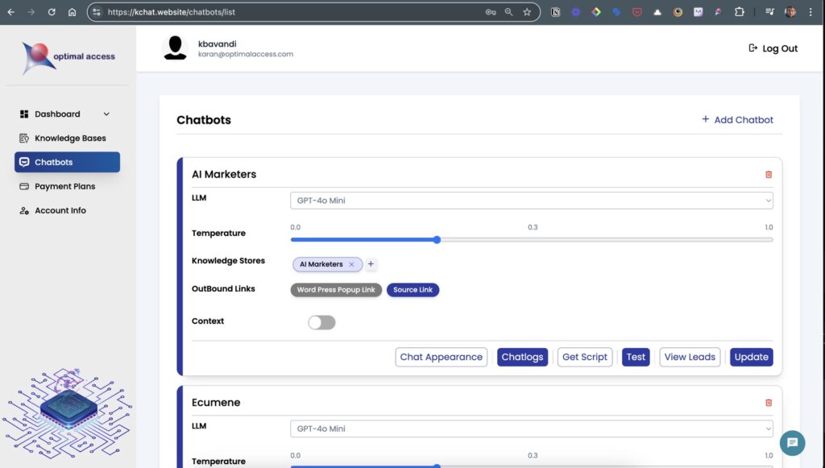Open the AI Marketers LLM dropdown

pos(532,201)
